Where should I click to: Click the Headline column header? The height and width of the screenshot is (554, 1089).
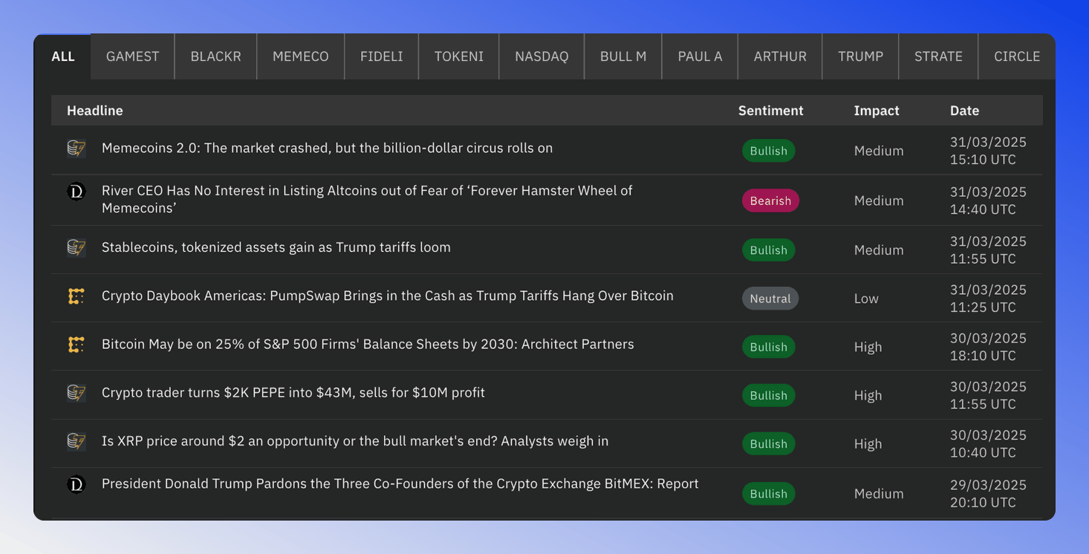(x=95, y=111)
